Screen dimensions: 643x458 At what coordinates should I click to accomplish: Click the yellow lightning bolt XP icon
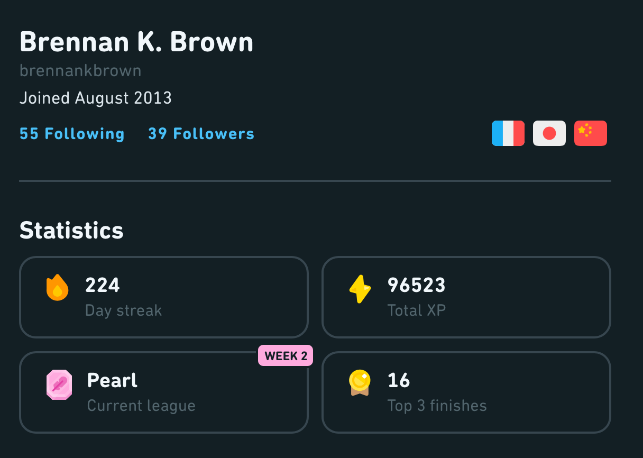[x=360, y=289]
